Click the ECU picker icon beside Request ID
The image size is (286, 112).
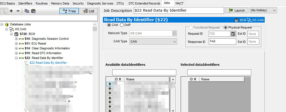pyautogui.click(x=233, y=34)
